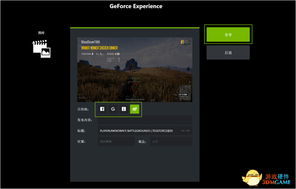Open the 观众 dropdown showing 公开
Viewport: 296px width, 189px height.
coord(171,141)
